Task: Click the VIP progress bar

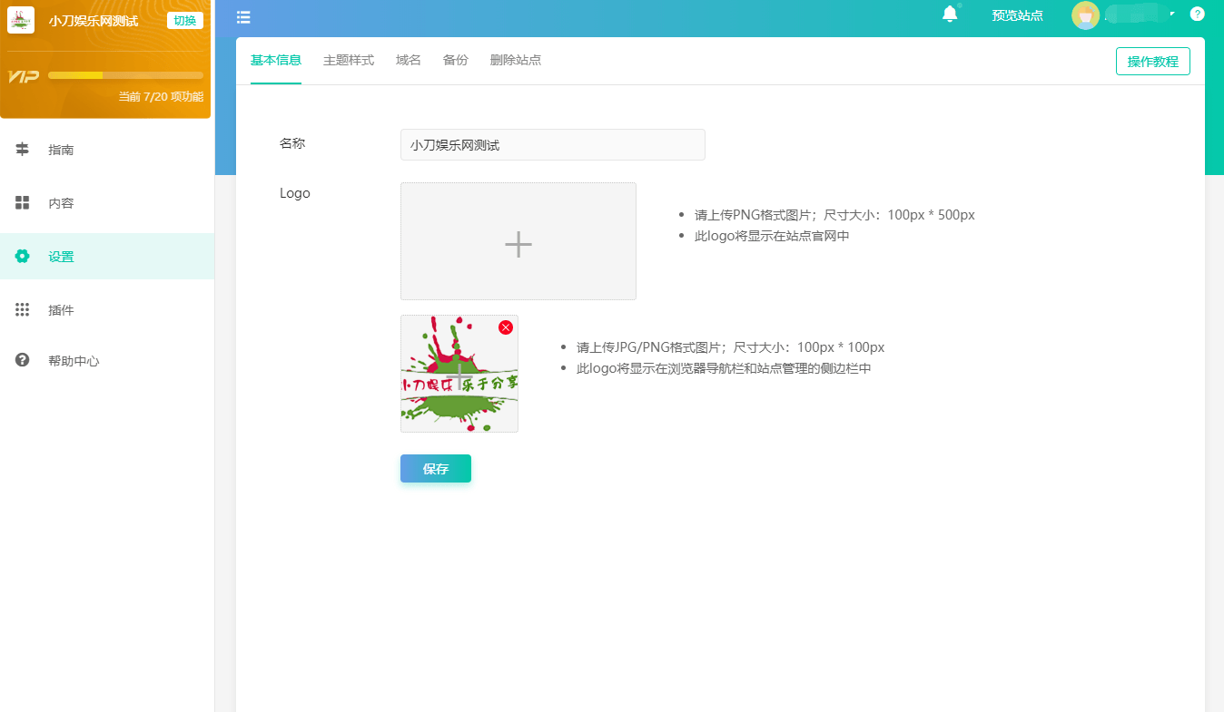Action: click(125, 75)
